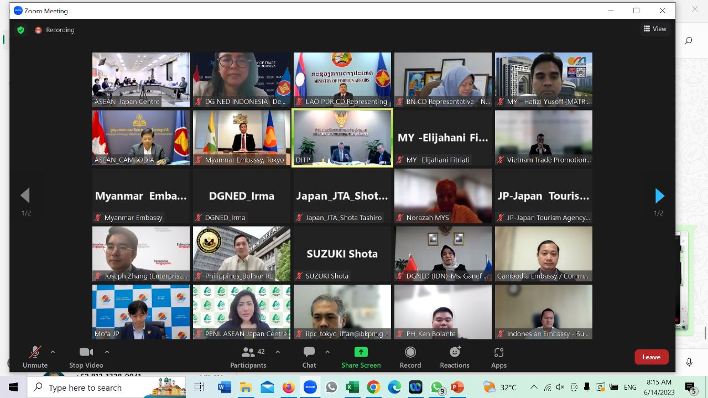The width and height of the screenshot is (708, 398).
Task: Open the Chat panel
Action: pos(309,357)
